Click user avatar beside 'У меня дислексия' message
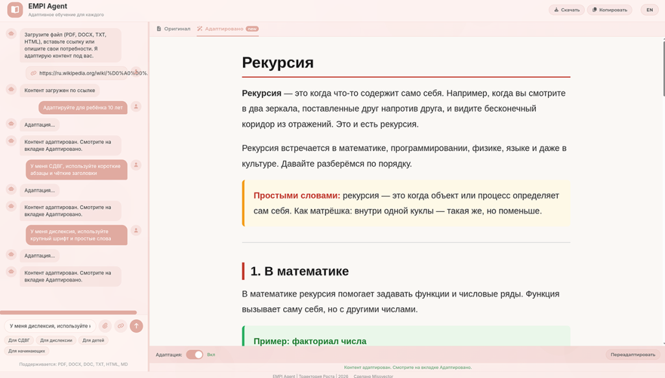665x378 pixels. click(x=136, y=231)
